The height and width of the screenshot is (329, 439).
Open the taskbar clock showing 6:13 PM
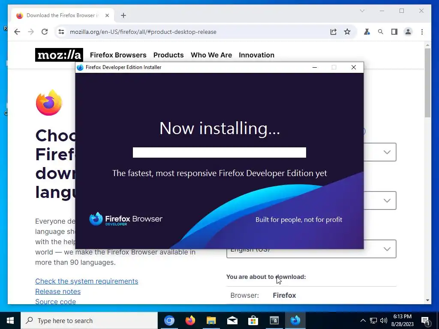pos(402,320)
